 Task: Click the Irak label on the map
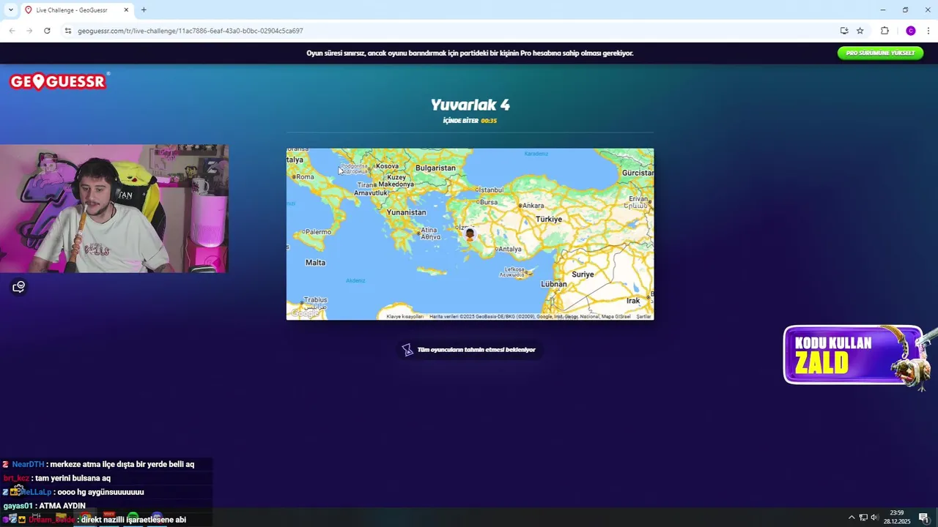click(x=633, y=301)
